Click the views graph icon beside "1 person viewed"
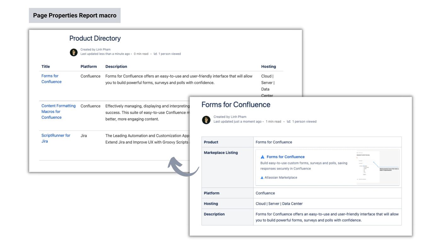This screenshot has height=248, width=441. click(289, 121)
